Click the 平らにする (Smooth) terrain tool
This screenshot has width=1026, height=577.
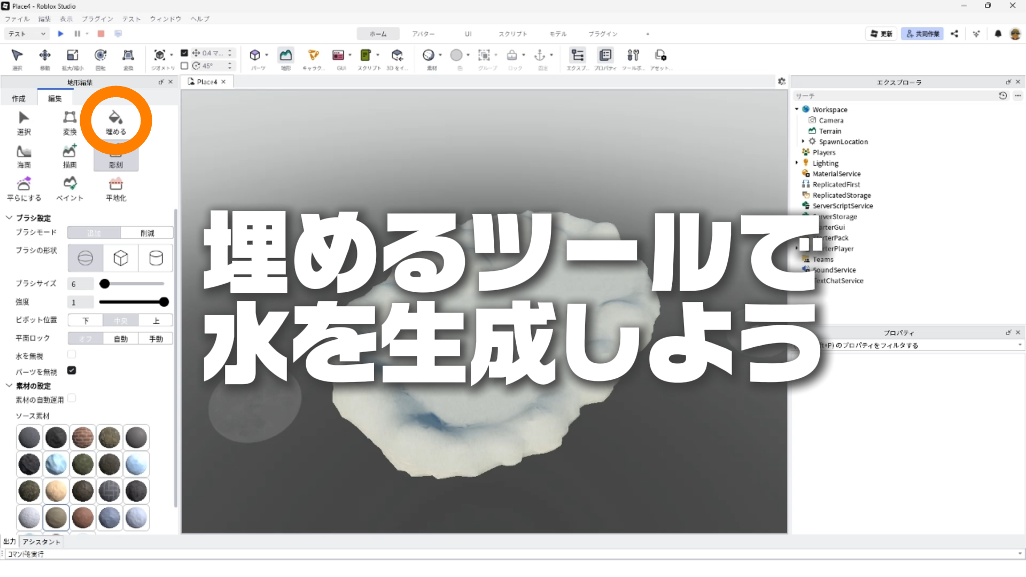coord(24,189)
